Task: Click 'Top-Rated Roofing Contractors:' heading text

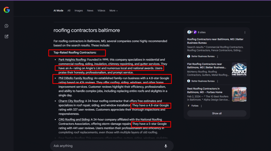Action: point(75,53)
